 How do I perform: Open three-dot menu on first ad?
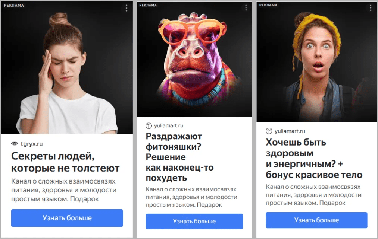126,8
